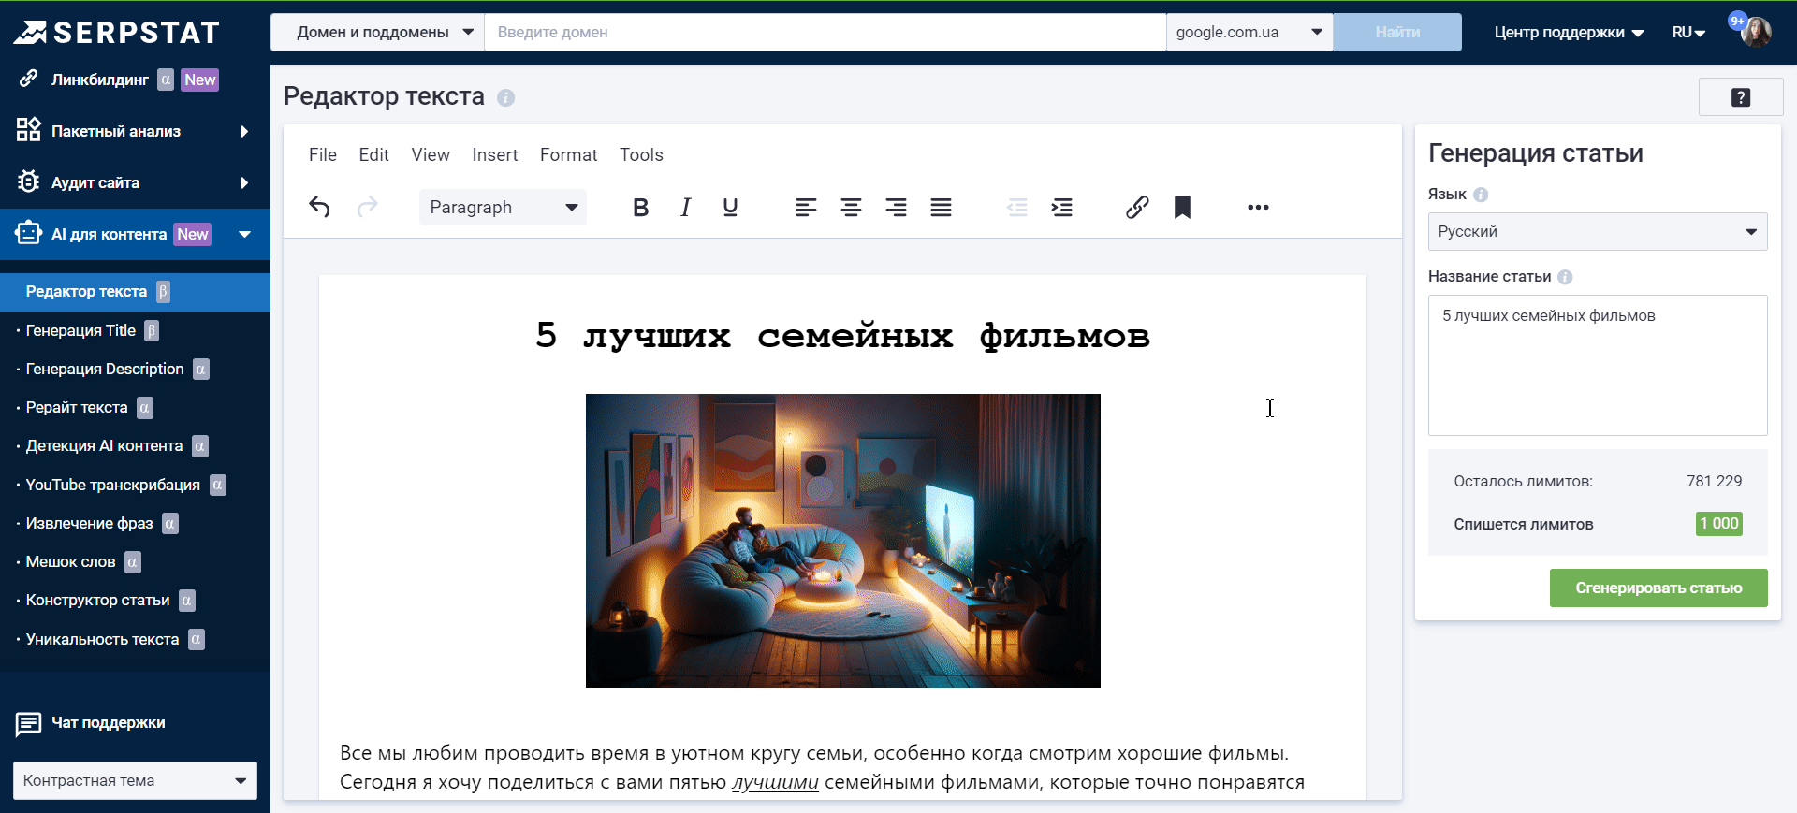This screenshot has height=813, width=1797.
Task: Open Генерация Title tool
Action: tap(81, 330)
